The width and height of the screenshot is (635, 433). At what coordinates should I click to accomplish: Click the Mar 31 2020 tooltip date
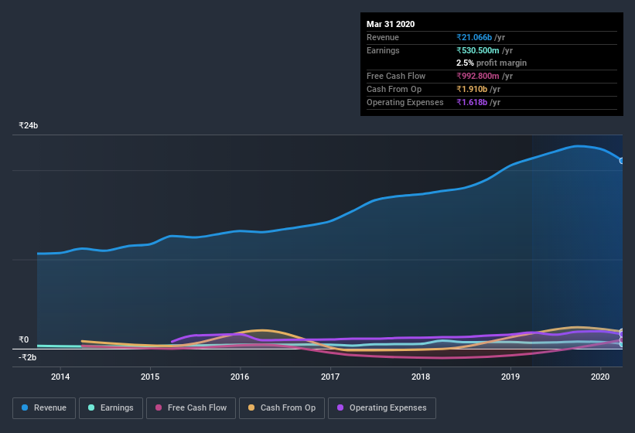[x=391, y=24]
